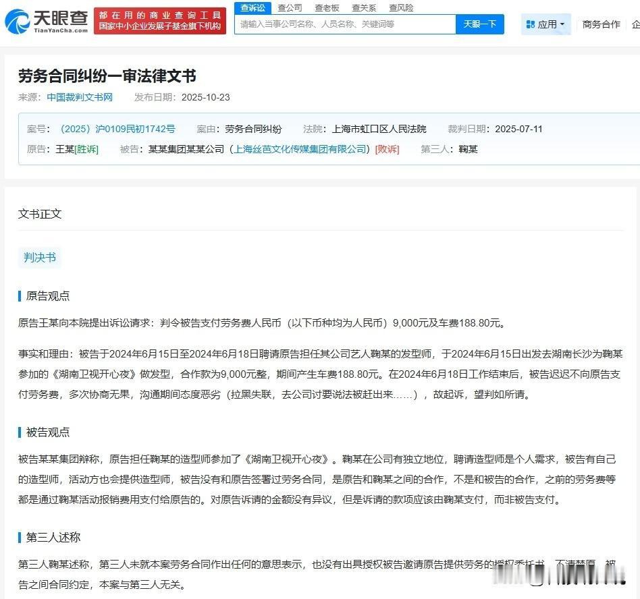Select the 查老板 navigation item
Screen dimensions: 640x599
click(326, 7)
